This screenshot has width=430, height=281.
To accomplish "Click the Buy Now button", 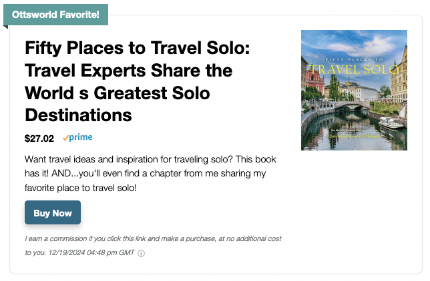I will click(53, 212).
